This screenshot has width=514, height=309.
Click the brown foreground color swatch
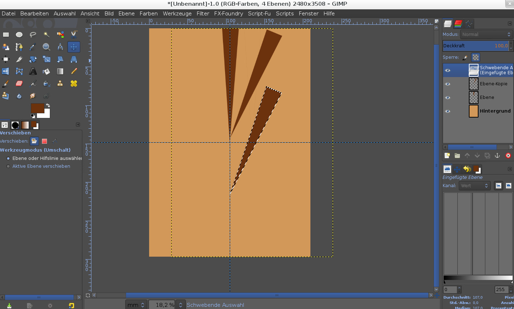37,108
